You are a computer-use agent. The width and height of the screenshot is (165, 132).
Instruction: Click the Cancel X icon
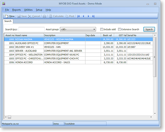30,16
